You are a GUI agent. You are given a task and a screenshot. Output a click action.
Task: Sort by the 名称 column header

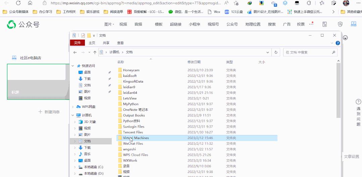coord(121,62)
